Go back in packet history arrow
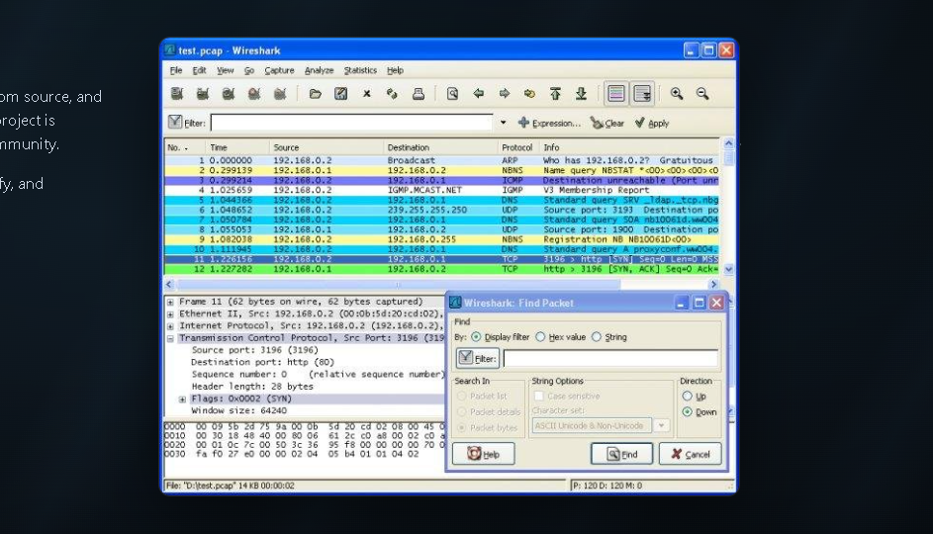This screenshot has width=933, height=534. coord(479,93)
